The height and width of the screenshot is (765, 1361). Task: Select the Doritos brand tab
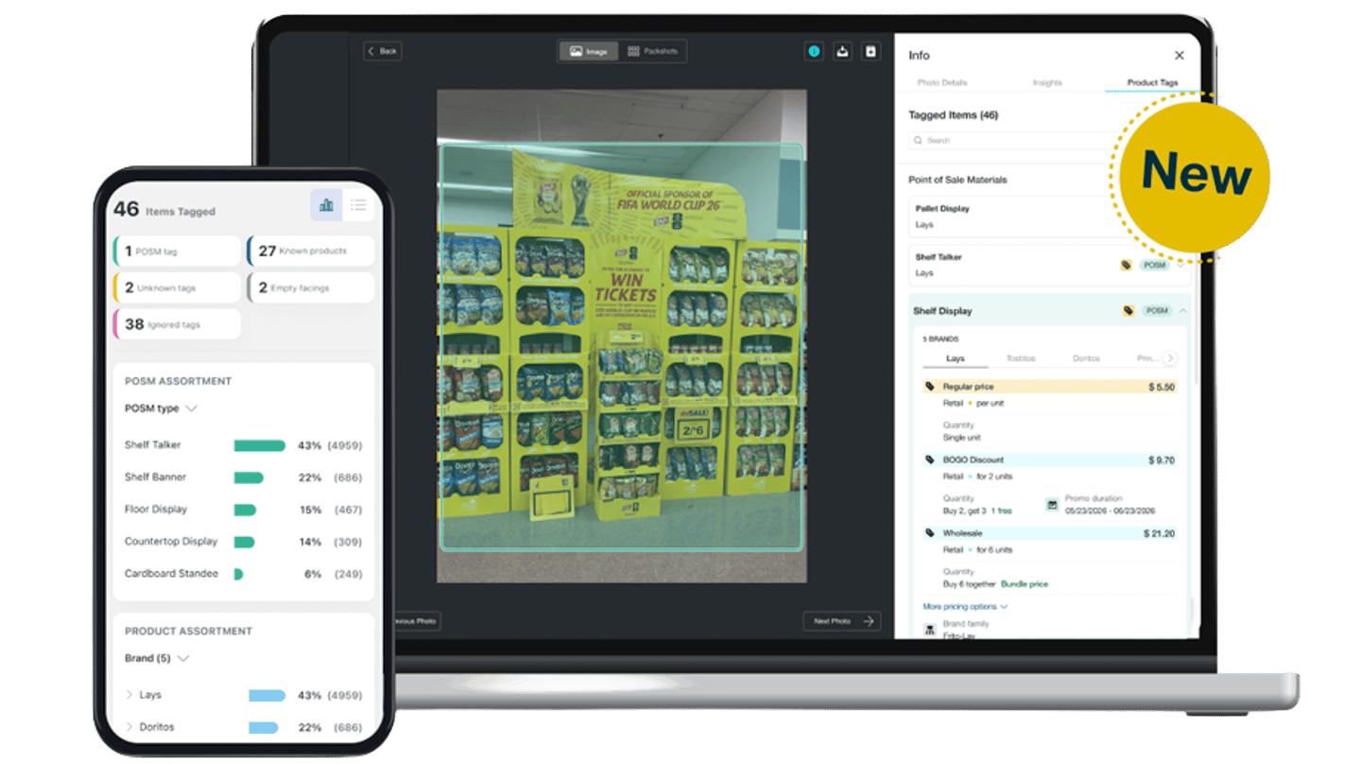1086,359
